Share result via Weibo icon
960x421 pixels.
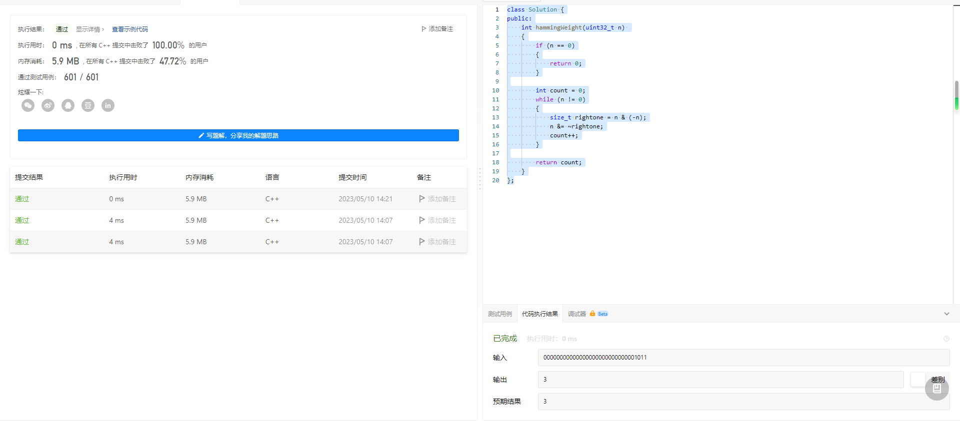click(48, 105)
